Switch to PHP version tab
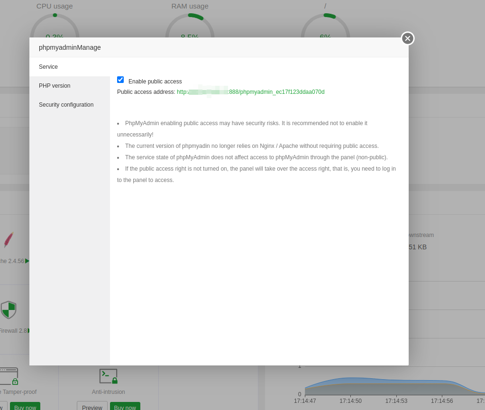The width and height of the screenshot is (485, 410). tap(70, 86)
